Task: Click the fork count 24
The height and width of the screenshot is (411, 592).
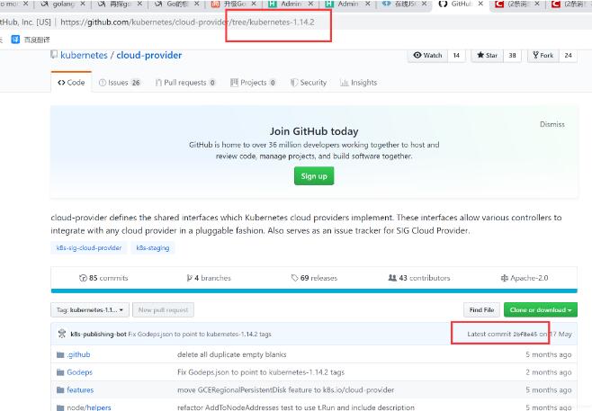Action: 568,55
